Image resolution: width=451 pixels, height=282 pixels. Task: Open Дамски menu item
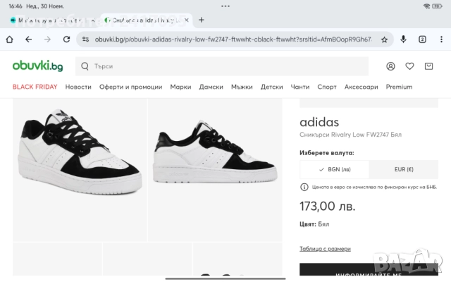coord(211,87)
